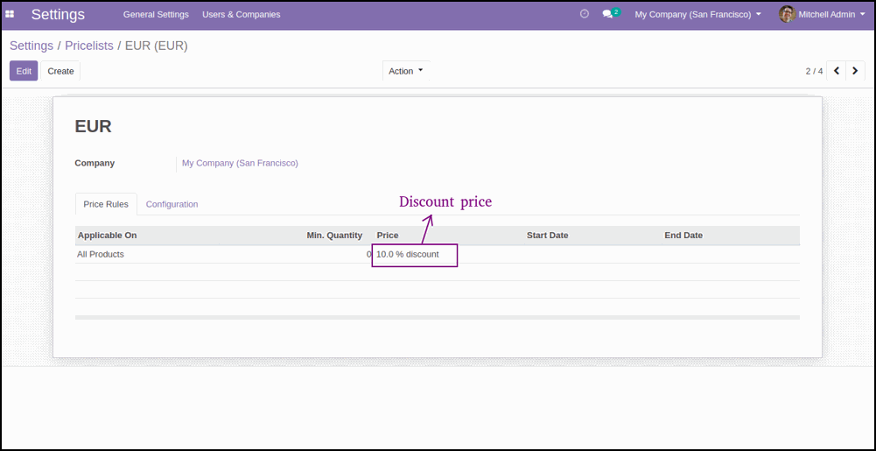Viewport: 876px width, 451px height.
Task: Click the minimum quantity 0 cell
Action: pyautogui.click(x=368, y=254)
